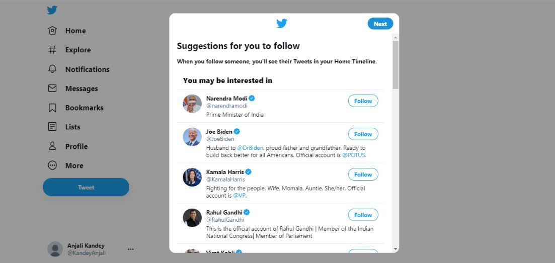Screen dimensions: 555x263
Task: Click the scroll down arrow in the dialog scrollbar
Action: click(x=395, y=249)
